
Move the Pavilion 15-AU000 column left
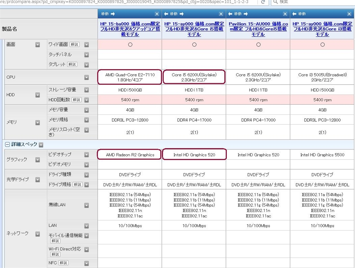(230, 14)
